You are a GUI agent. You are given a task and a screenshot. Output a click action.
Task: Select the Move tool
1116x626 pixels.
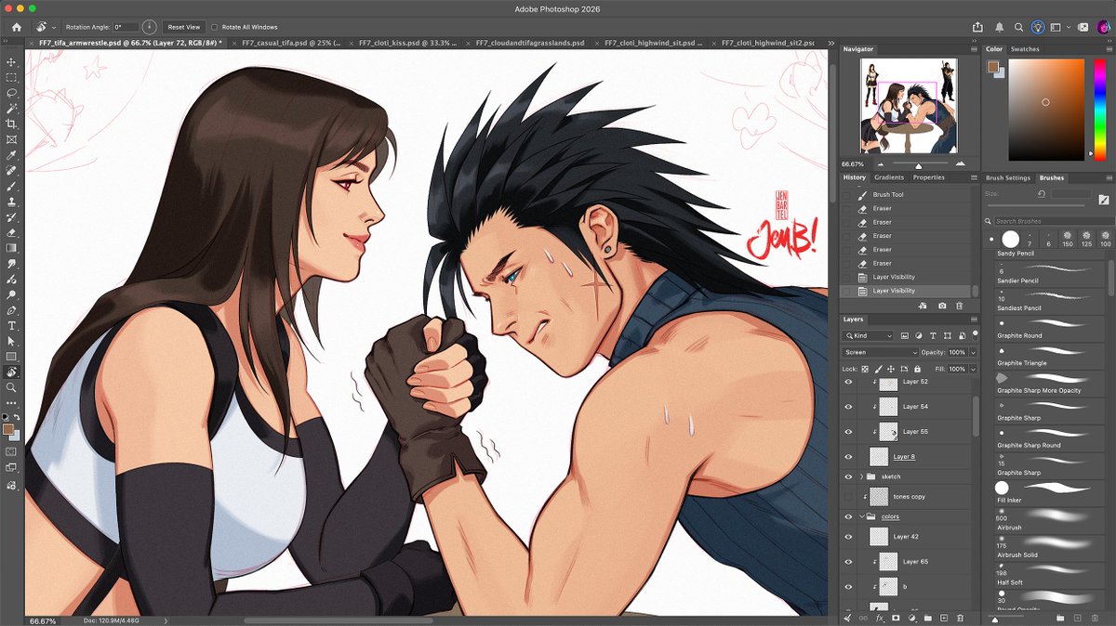12,62
